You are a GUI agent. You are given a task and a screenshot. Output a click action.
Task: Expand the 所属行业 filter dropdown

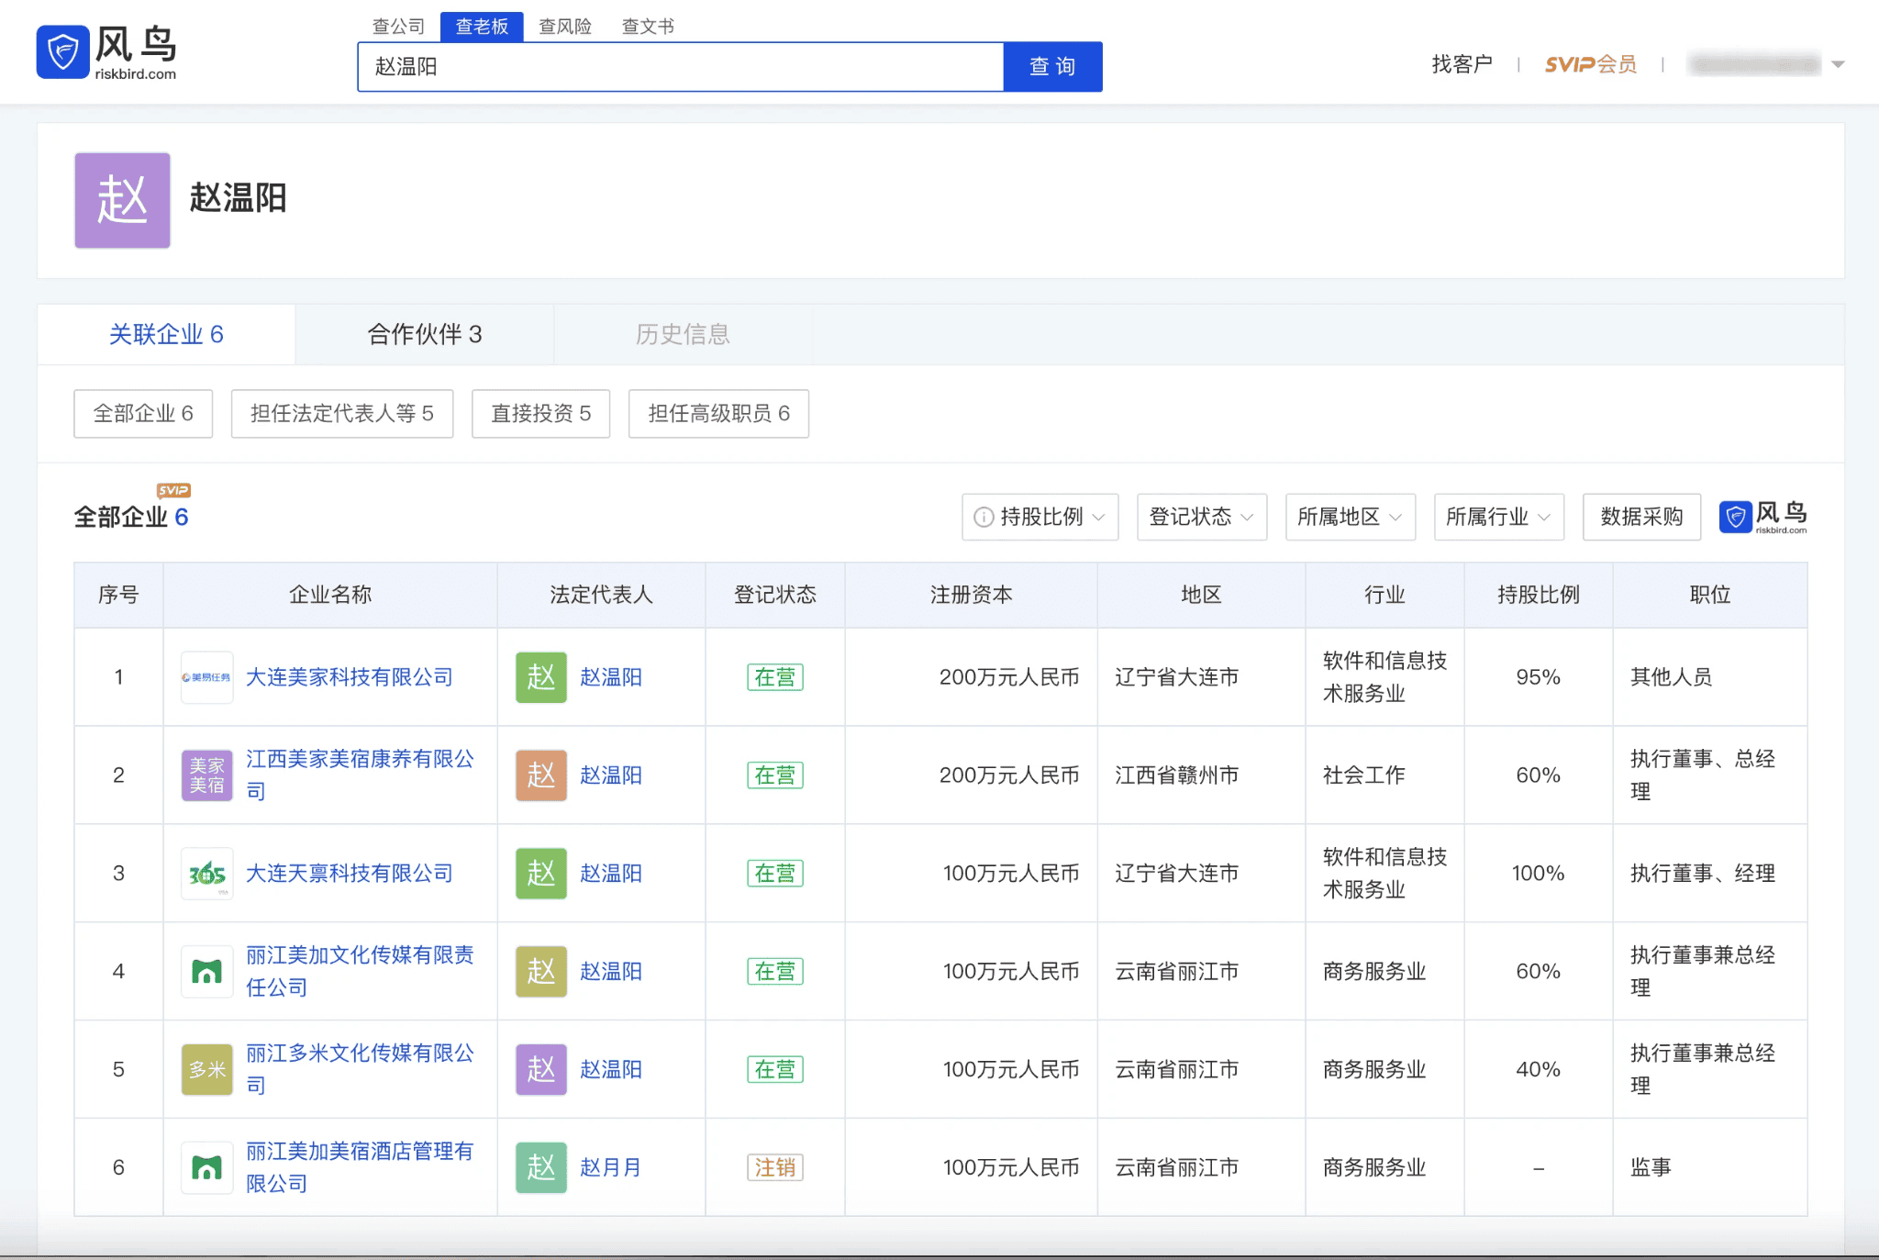tap(1499, 518)
